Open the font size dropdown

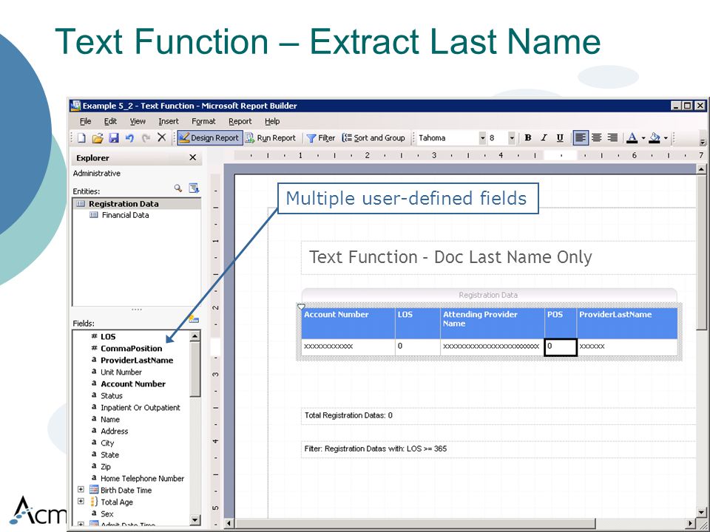click(512, 138)
